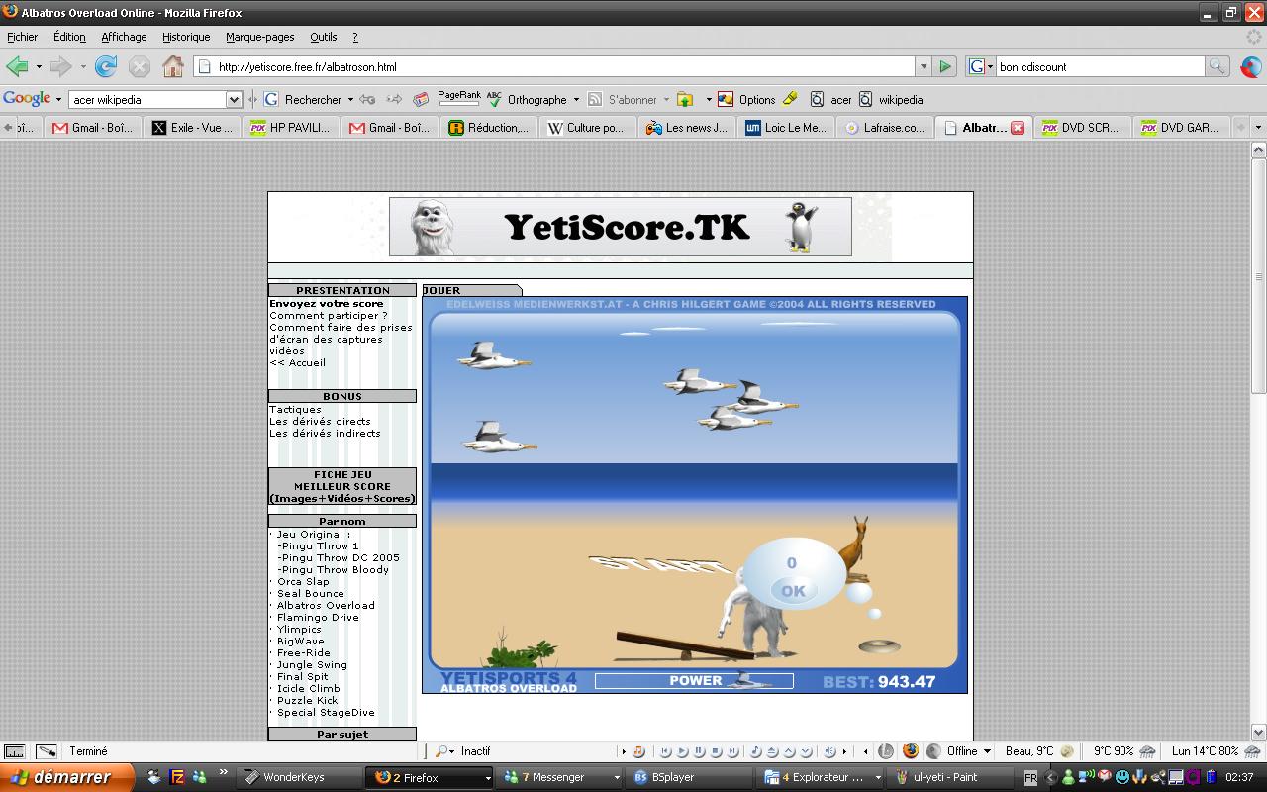1267x792 pixels.
Task: Switch to the Les news J... tab
Action: (x=686, y=128)
